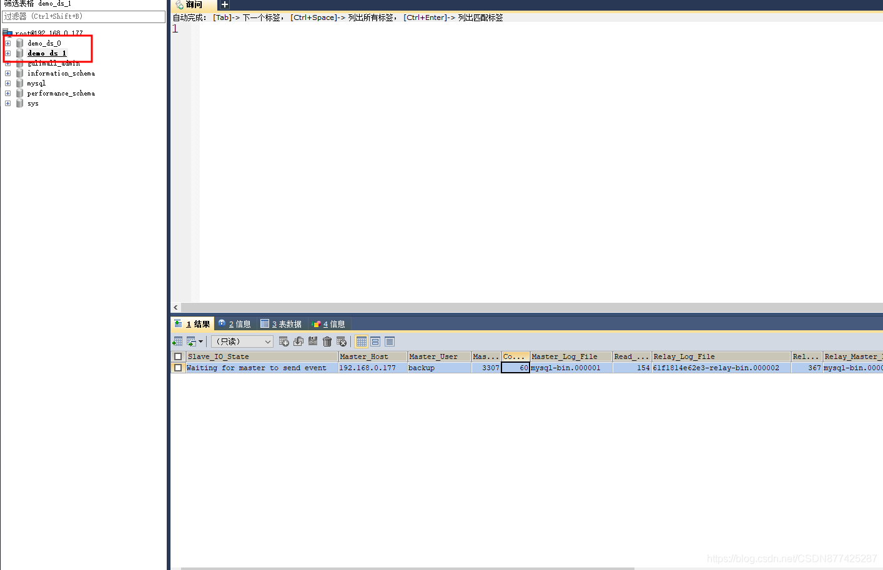Select demo_ds_1 in the object tree
Image resolution: width=883 pixels, height=570 pixels.
(x=47, y=53)
